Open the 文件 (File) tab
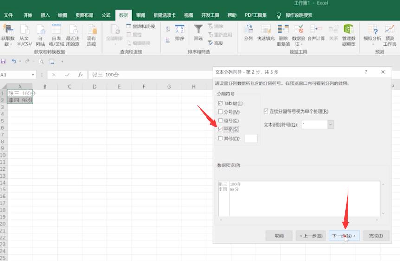Screen dimensions: 400x261 click(8, 15)
